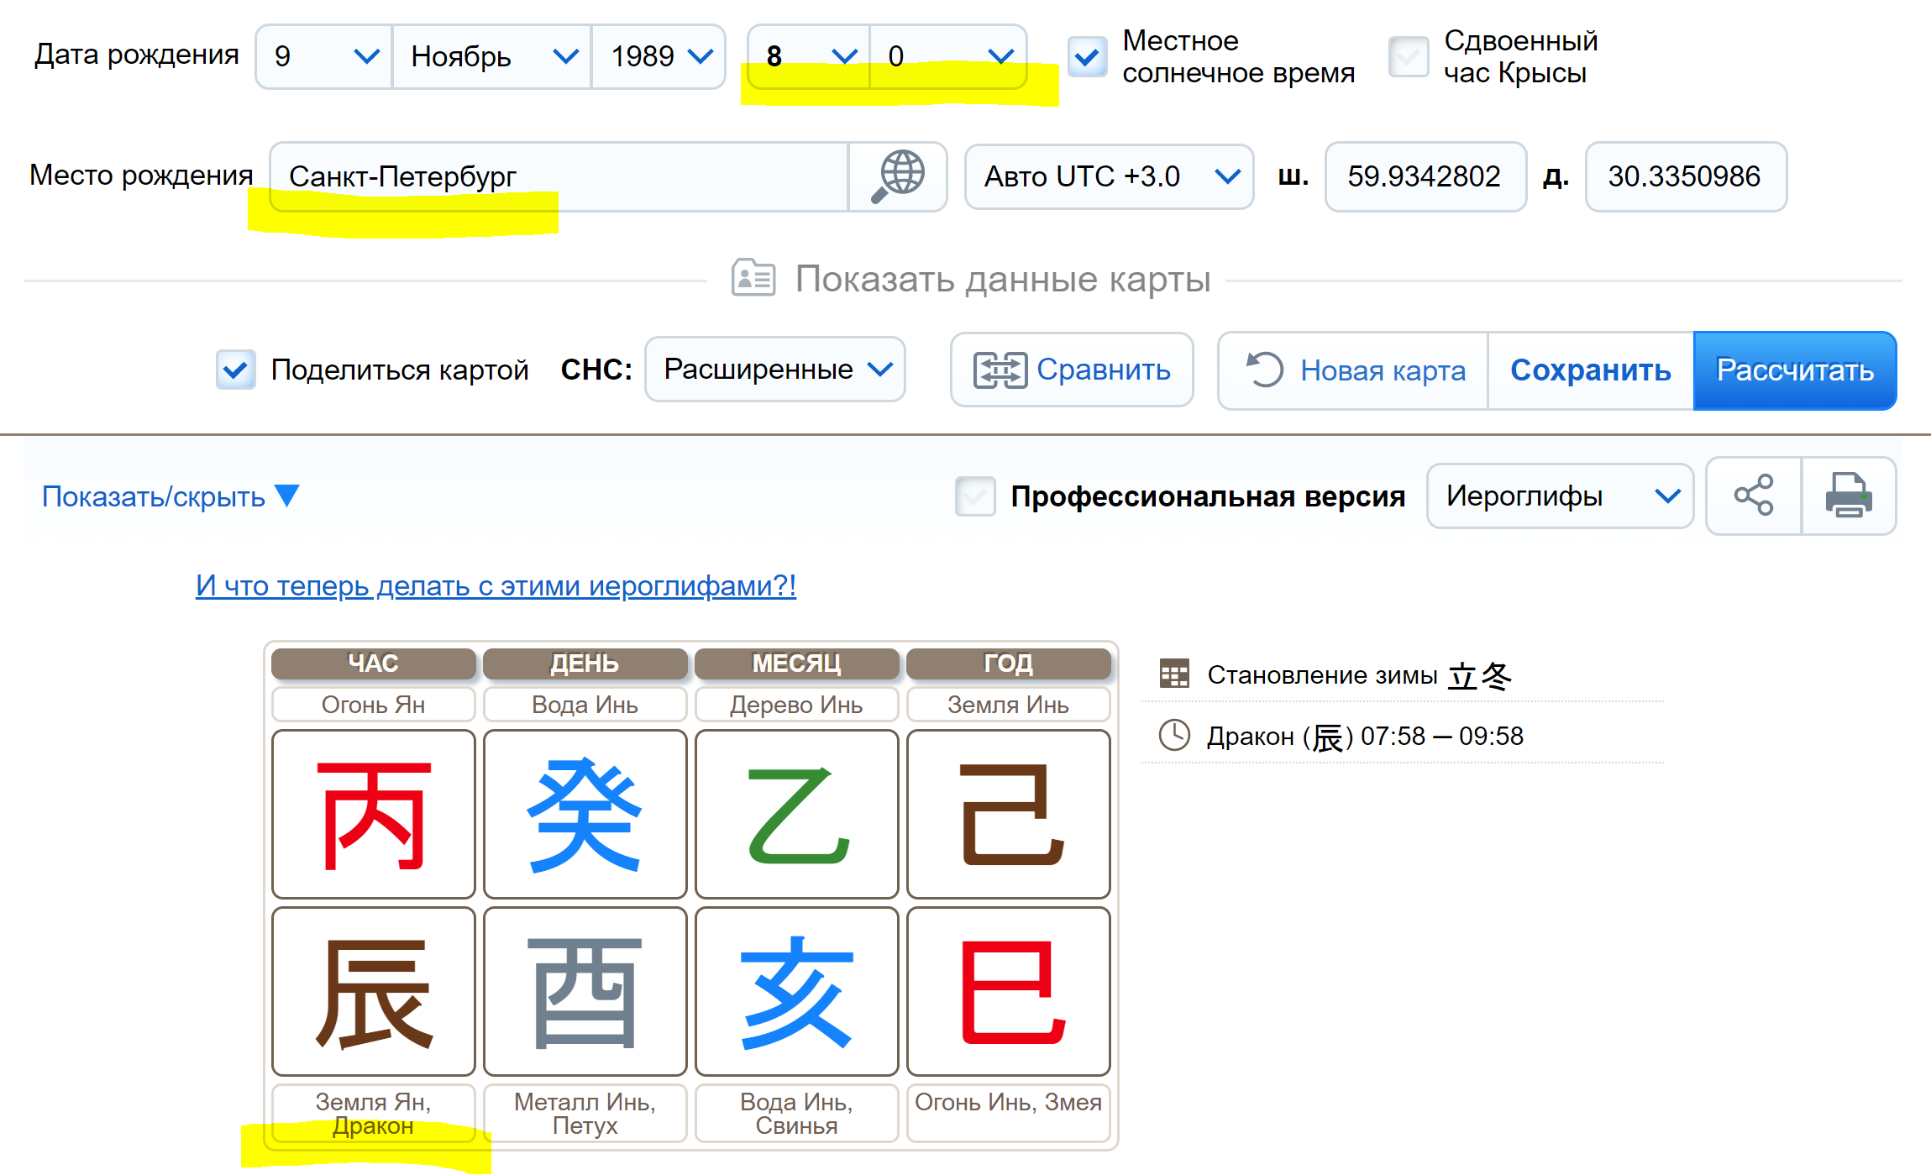Open the link about what to do with hieroglyphs
The width and height of the screenshot is (1931, 1175).
click(496, 585)
